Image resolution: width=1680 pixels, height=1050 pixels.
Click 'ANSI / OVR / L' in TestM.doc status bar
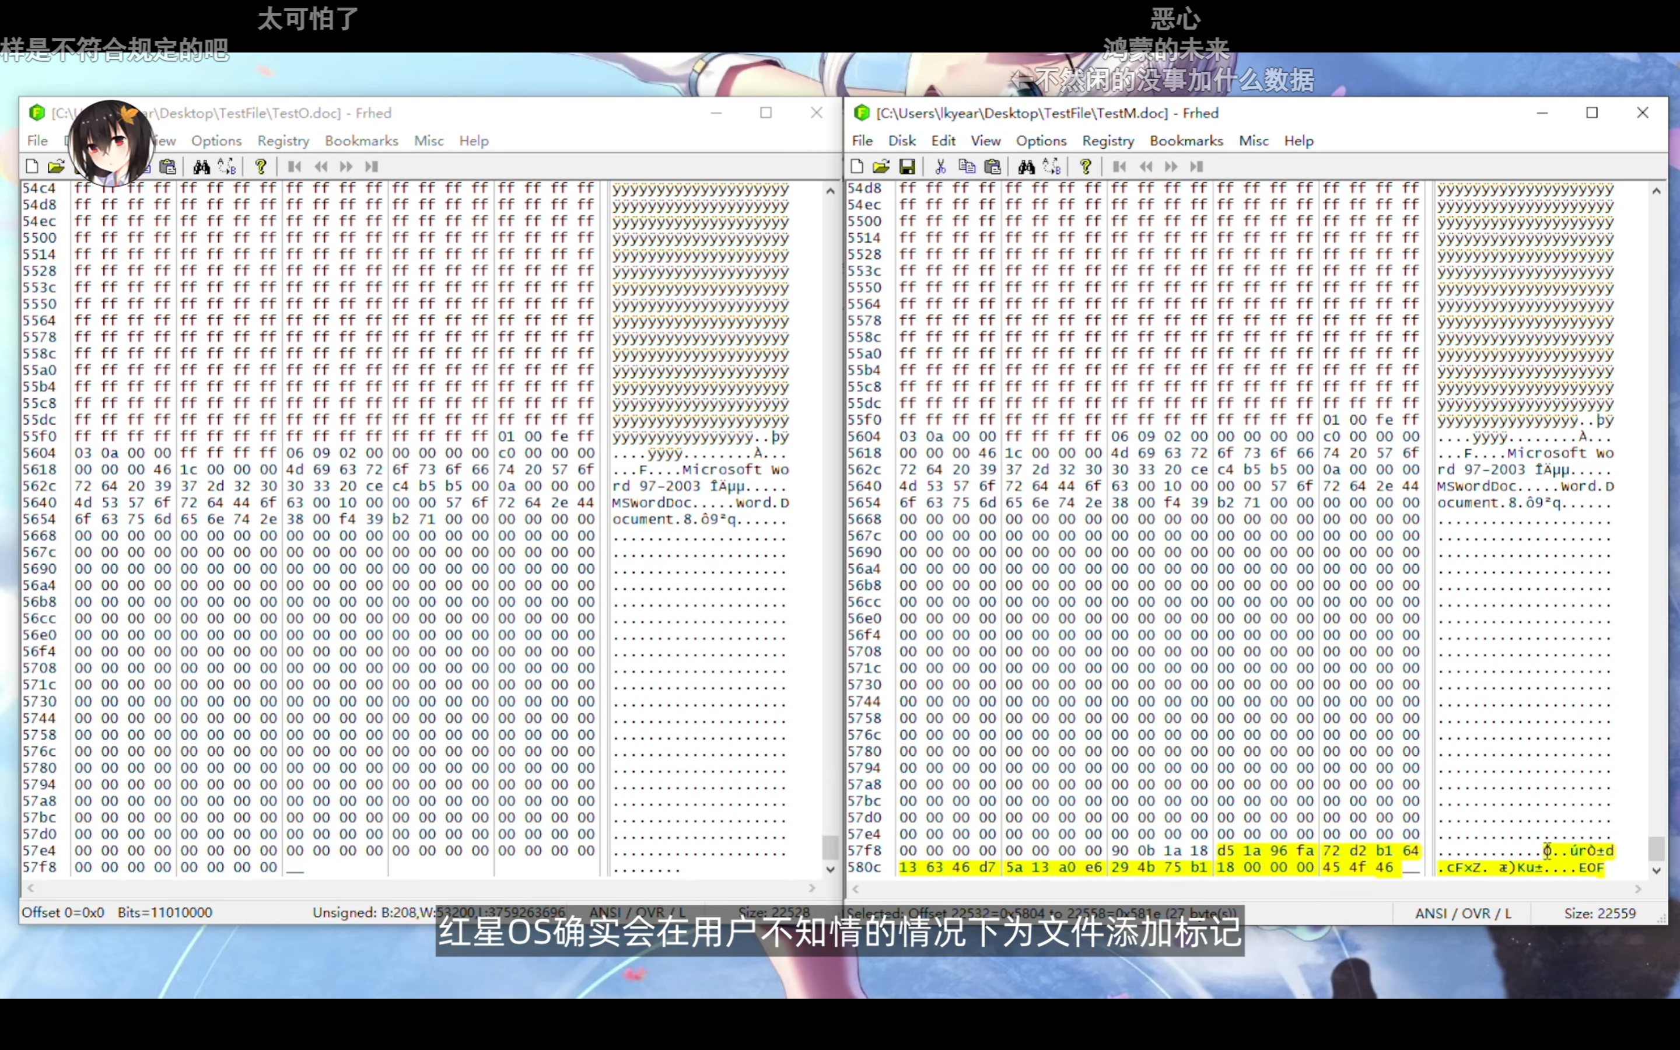pos(1464,914)
